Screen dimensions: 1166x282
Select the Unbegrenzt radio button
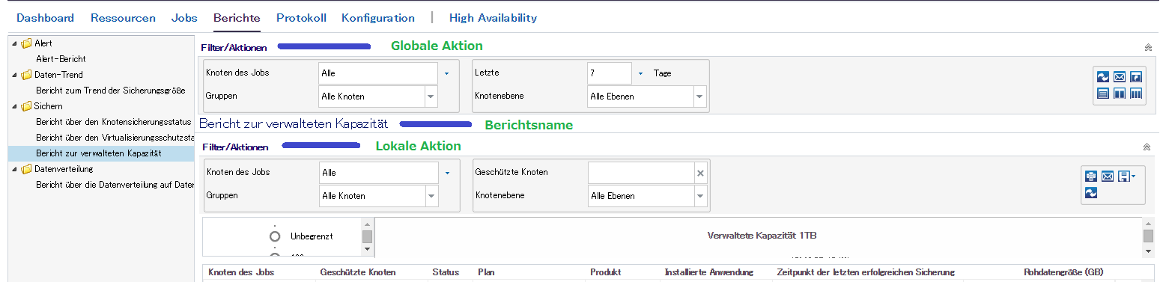(x=275, y=236)
